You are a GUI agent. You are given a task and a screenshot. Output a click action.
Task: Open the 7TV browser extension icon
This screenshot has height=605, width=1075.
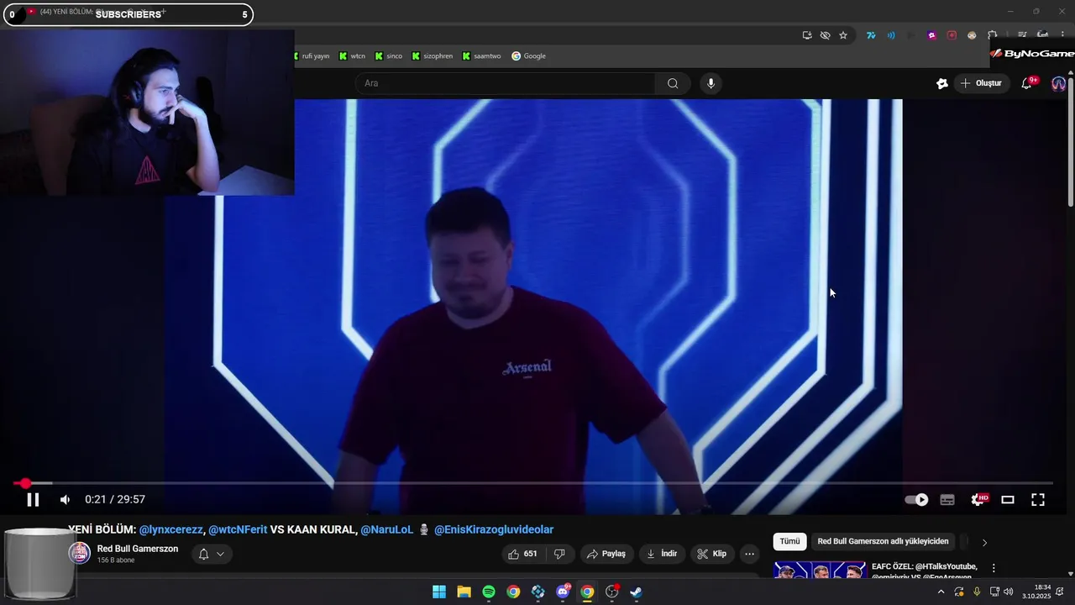pos(871,35)
